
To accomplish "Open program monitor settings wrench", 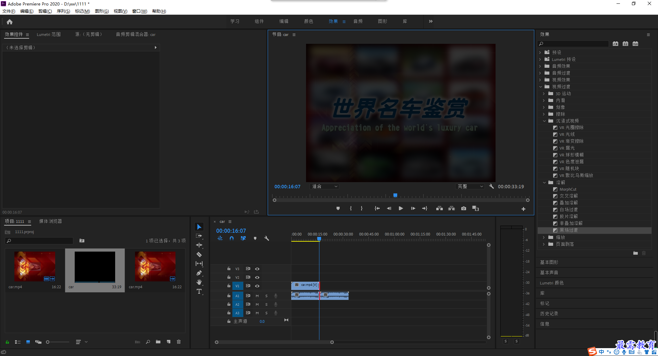I will (491, 186).
